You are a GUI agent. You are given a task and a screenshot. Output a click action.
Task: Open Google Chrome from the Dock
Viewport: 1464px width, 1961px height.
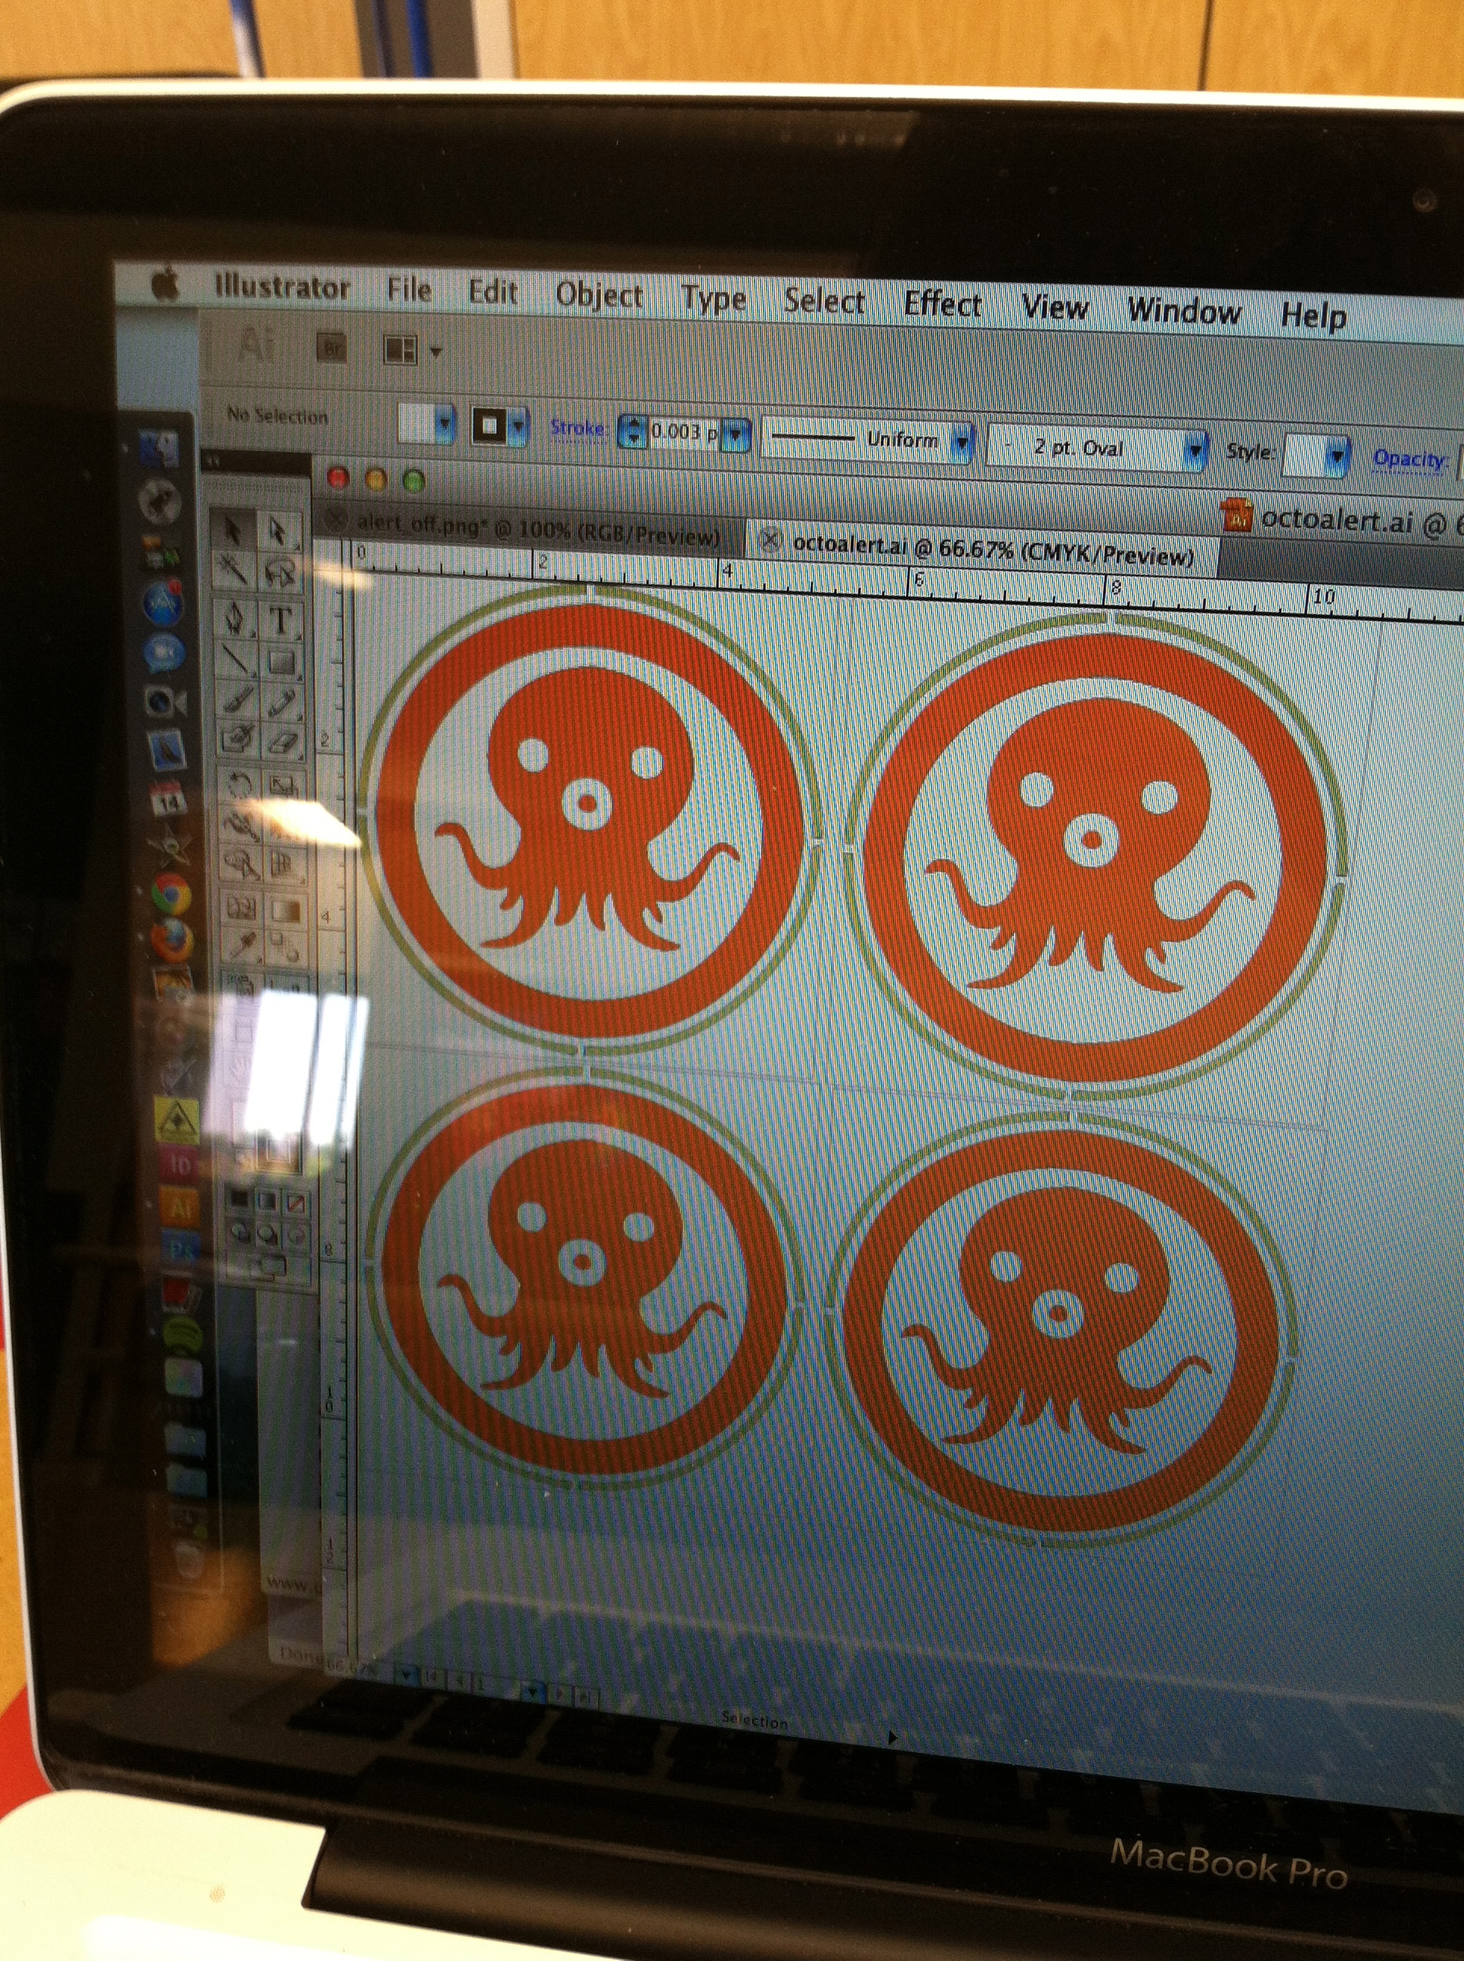(x=170, y=893)
